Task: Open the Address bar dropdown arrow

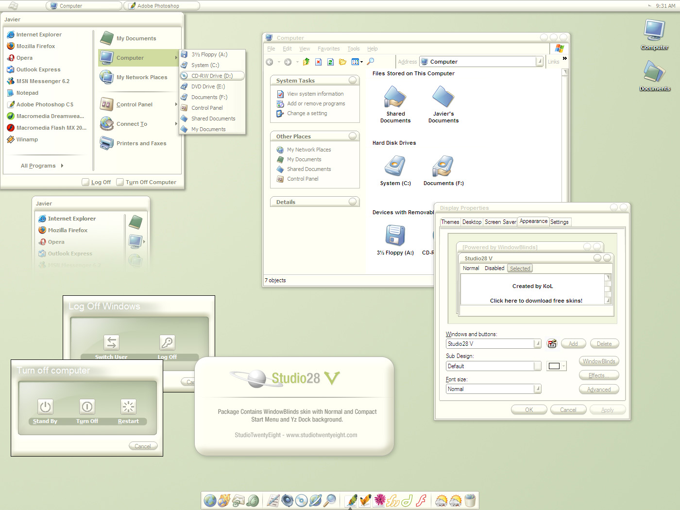Action: point(539,62)
